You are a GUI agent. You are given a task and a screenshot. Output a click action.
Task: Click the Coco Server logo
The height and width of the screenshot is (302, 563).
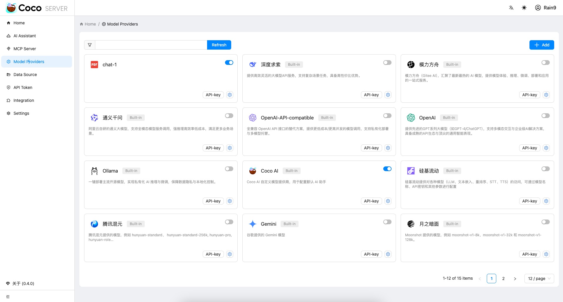point(37,8)
